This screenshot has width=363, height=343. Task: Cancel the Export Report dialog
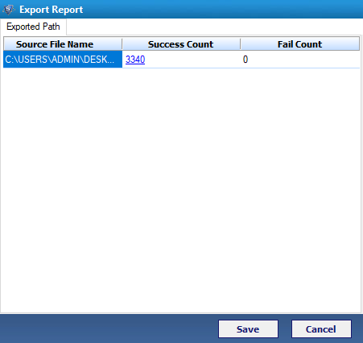(x=321, y=329)
